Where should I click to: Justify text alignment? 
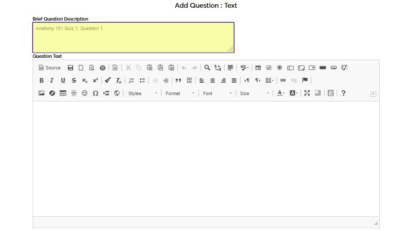click(x=234, y=81)
